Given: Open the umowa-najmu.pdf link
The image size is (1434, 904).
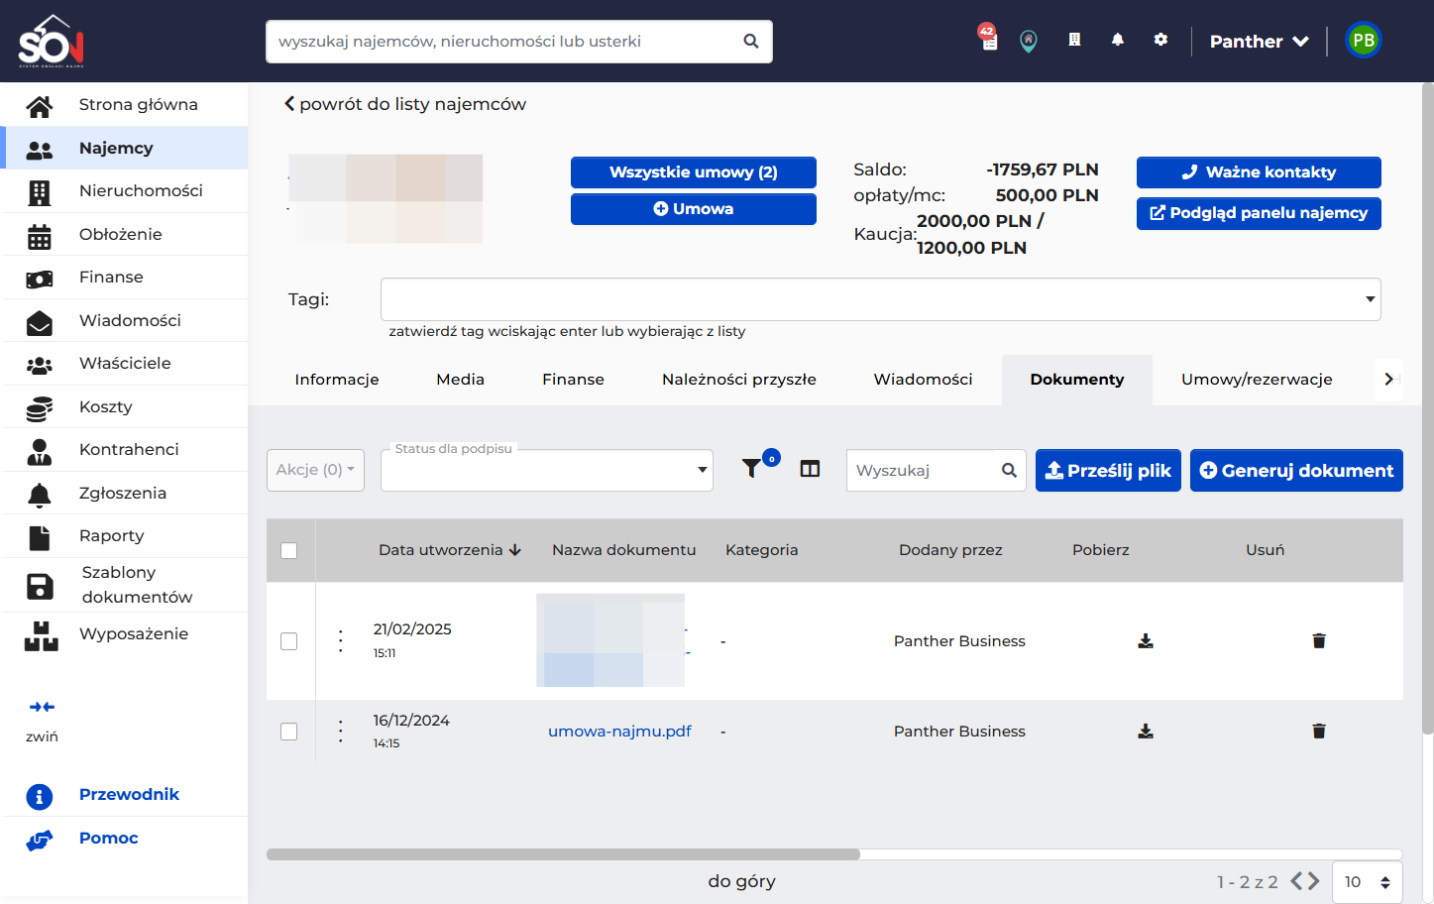Looking at the screenshot, I should coord(619,732).
